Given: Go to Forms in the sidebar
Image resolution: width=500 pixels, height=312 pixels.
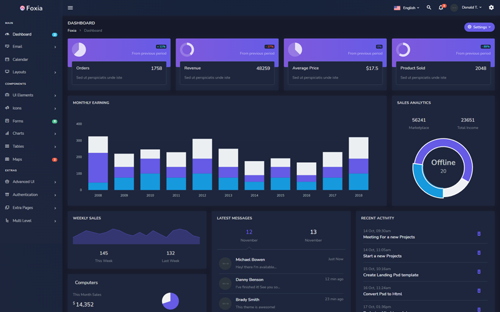Looking at the screenshot, I should [x=17, y=121].
